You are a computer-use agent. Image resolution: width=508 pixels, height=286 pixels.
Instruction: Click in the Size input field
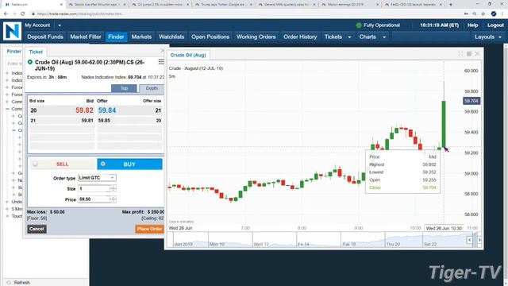[94, 188]
